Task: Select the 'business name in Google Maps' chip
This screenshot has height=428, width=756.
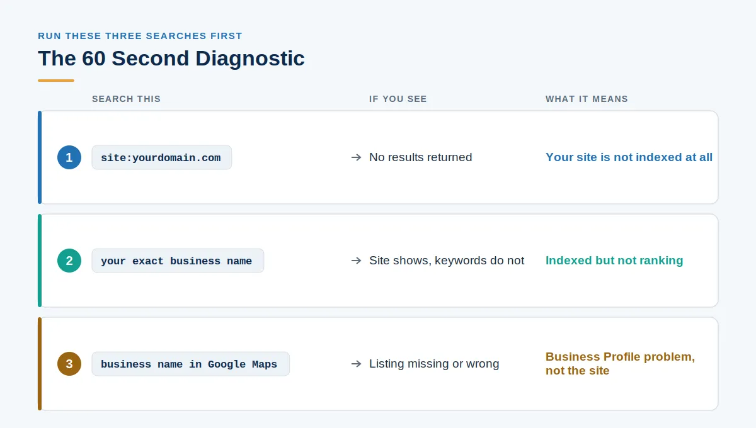Action: [191, 364]
